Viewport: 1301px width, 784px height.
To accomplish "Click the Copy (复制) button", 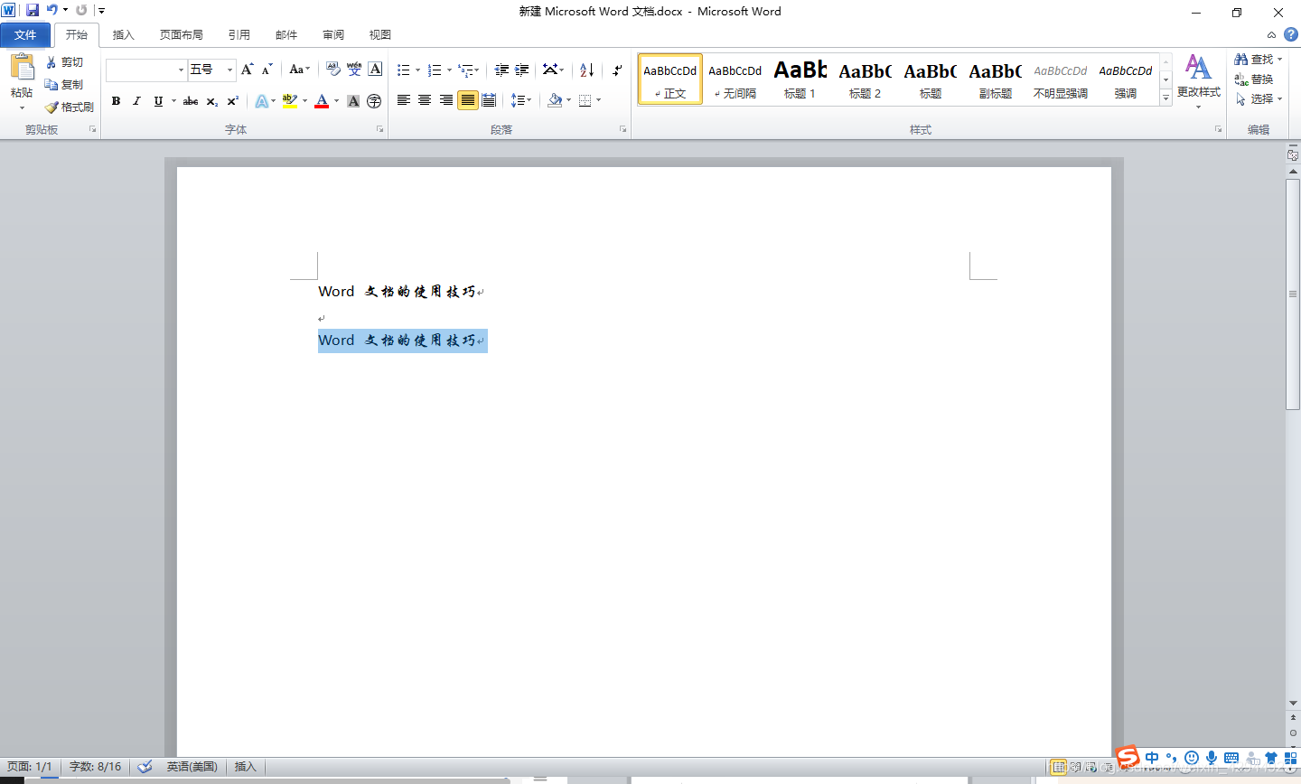I will [x=65, y=84].
